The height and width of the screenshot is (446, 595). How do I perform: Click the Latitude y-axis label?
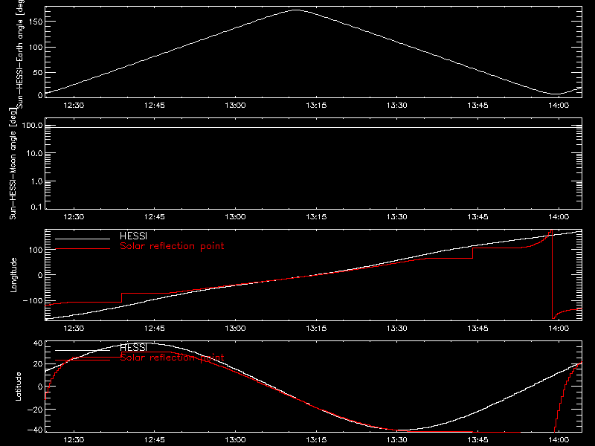tap(18, 387)
